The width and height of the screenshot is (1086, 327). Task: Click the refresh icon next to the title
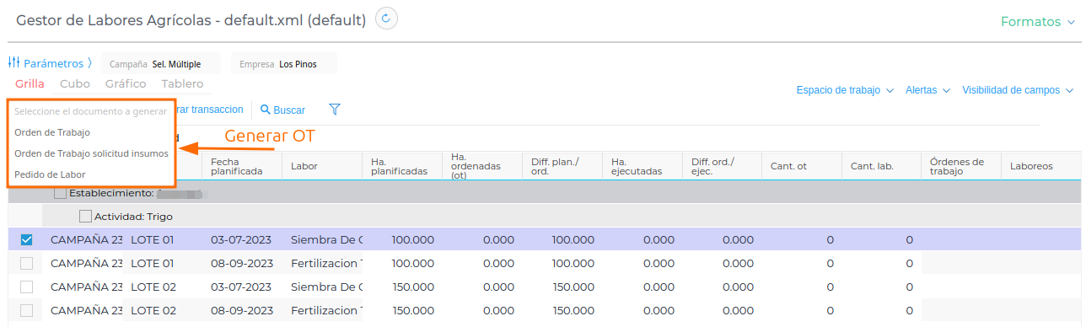[386, 19]
